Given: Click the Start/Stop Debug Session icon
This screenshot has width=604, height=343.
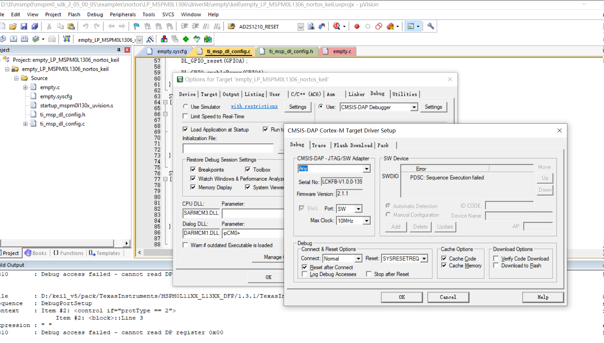Looking at the screenshot, I should click(336, 26).
